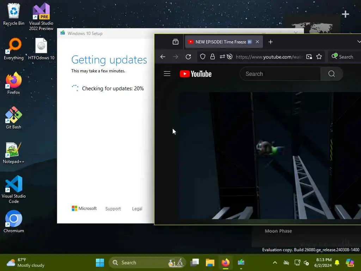
Task: Open picture-in-picture icon in address bar
Action: [309, 57]
